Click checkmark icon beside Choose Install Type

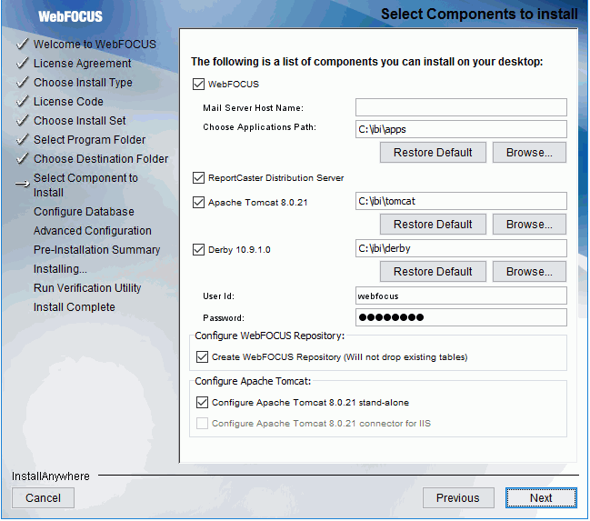(x=22, y=82)
